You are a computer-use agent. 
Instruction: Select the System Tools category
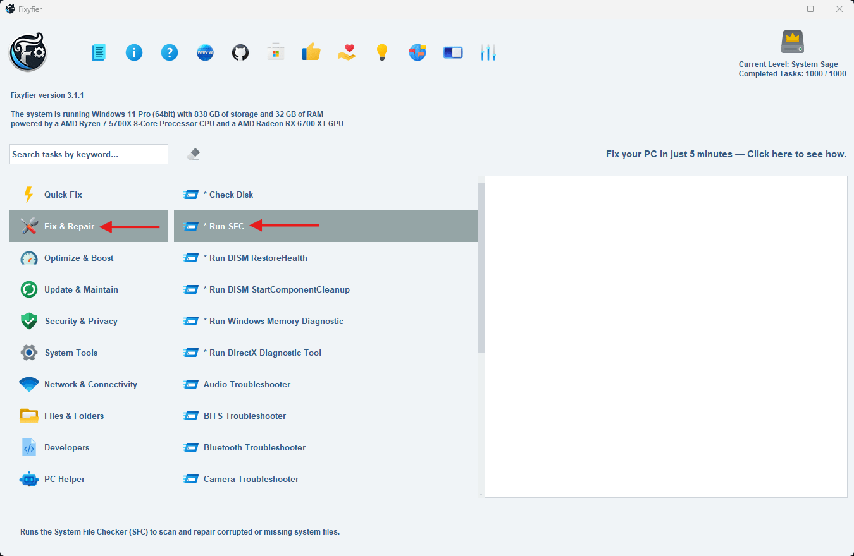(89, 353)
